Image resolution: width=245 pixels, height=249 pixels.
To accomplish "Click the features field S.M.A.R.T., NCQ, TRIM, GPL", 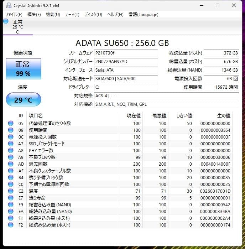I will click(x=167, y=104).
